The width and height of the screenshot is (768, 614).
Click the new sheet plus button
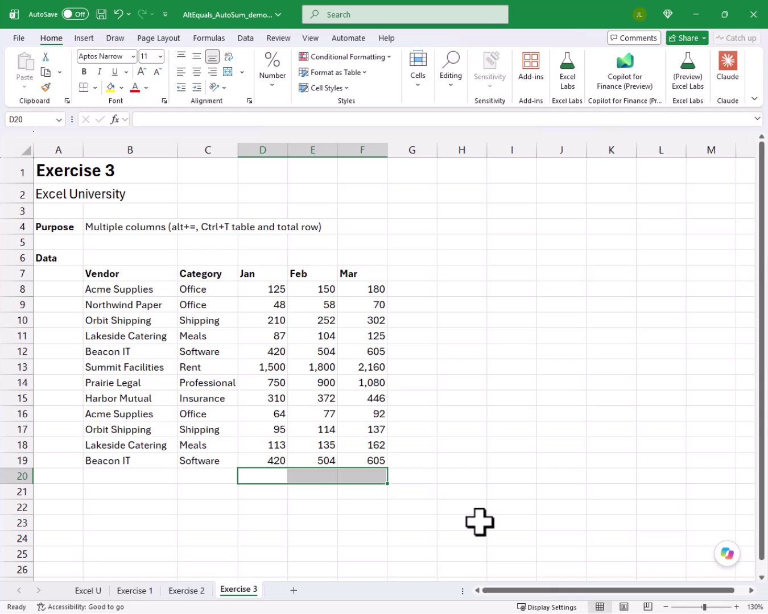294,590
